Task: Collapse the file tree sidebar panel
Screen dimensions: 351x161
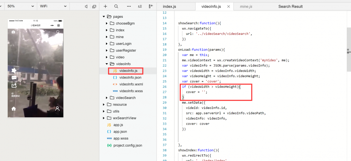Action: coord(151,6)
